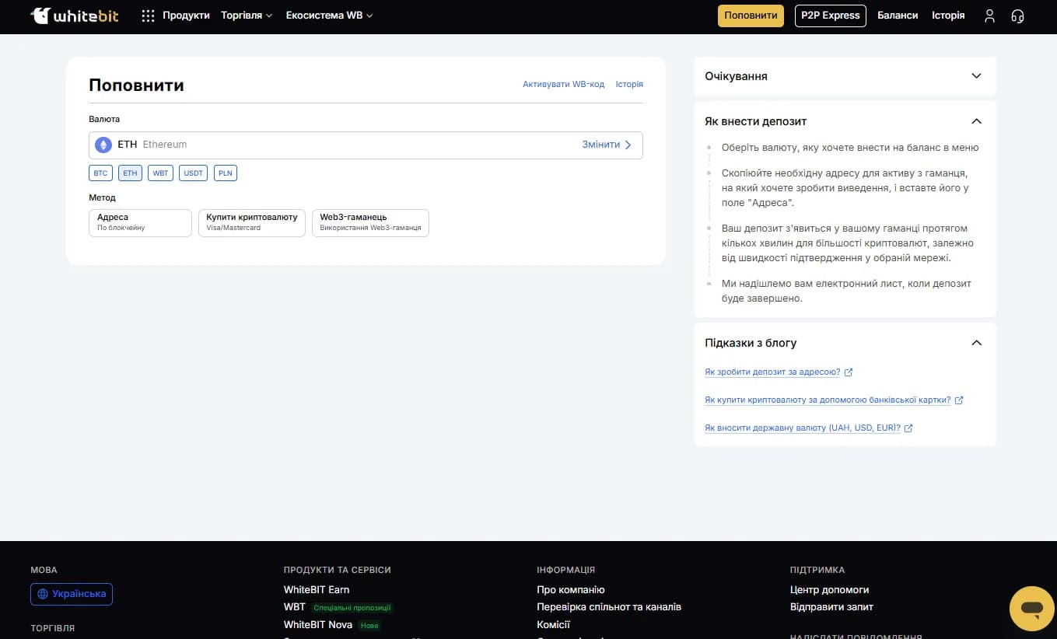Click Змінити to change currency
Image resolution: width=1057 pixels, height=639 pixels.
click(x=607, y=145)
